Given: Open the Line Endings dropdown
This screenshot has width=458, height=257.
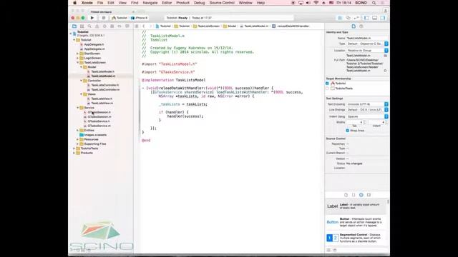Looking at the screenshot, I should [367, 110].
